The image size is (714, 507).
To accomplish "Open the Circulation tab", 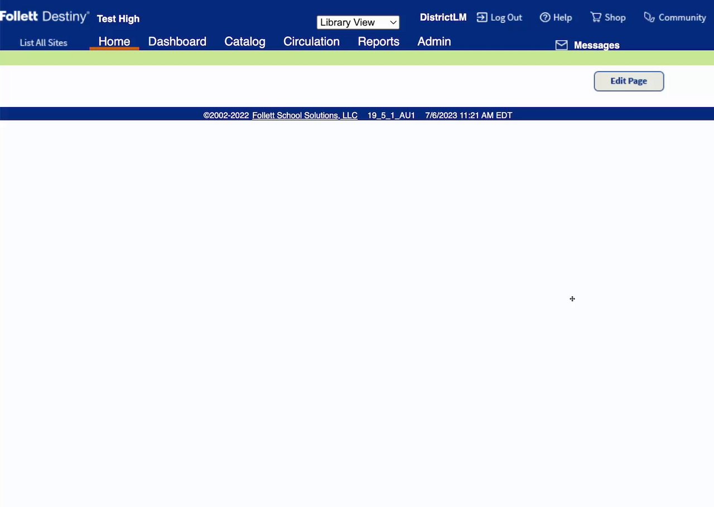I will (x=311, y=41).
